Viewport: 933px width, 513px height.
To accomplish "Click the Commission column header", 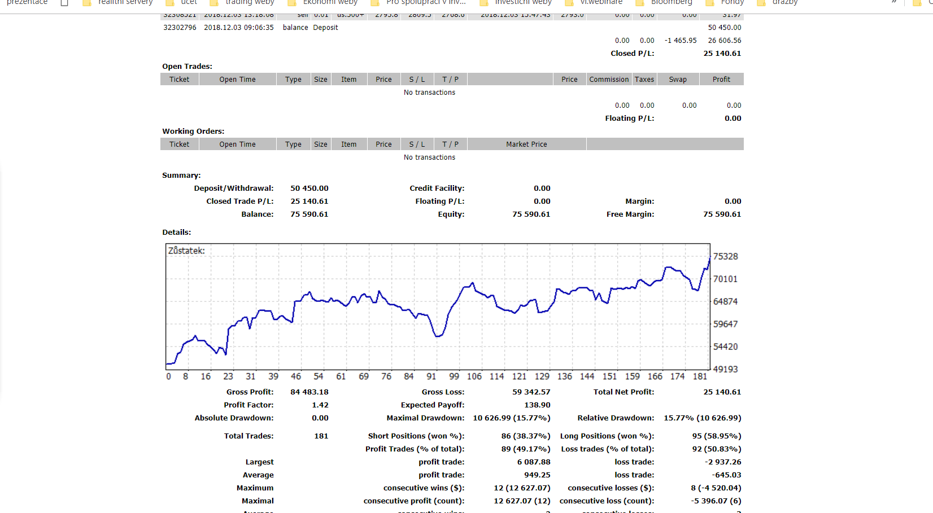I will click(x=609, y=80).
